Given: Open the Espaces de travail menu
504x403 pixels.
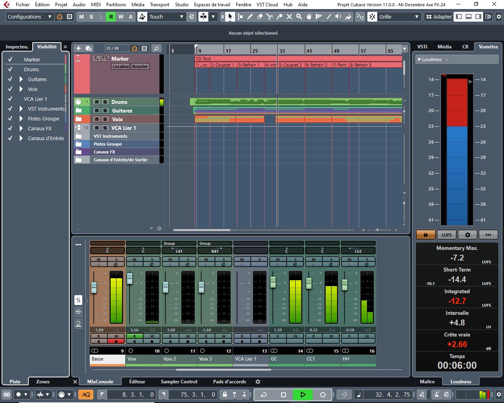Looking at the screenshot, I should tap(212, 4).
